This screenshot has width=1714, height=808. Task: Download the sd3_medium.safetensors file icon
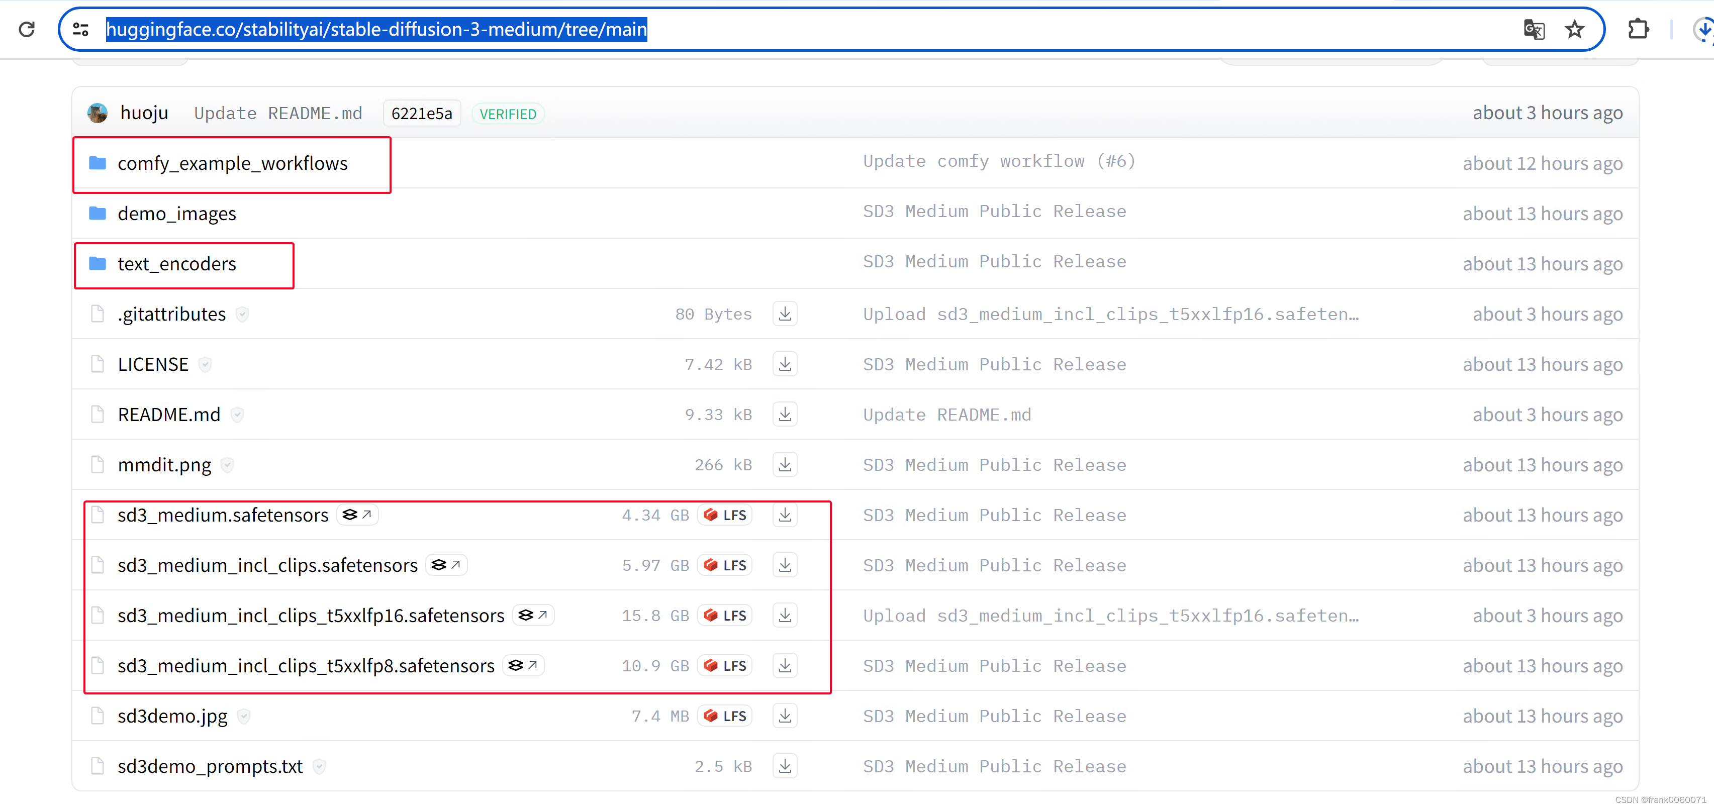pos(785,516)
